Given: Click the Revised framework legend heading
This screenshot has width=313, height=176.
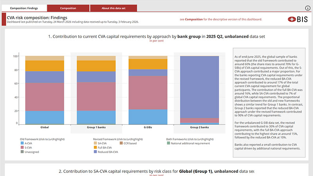Looking at the screenshot, I should pos(118,139).
